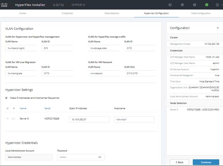Click the 4.0(1b) version label
This screenshot has width=223, height=166.
[58, 5]
